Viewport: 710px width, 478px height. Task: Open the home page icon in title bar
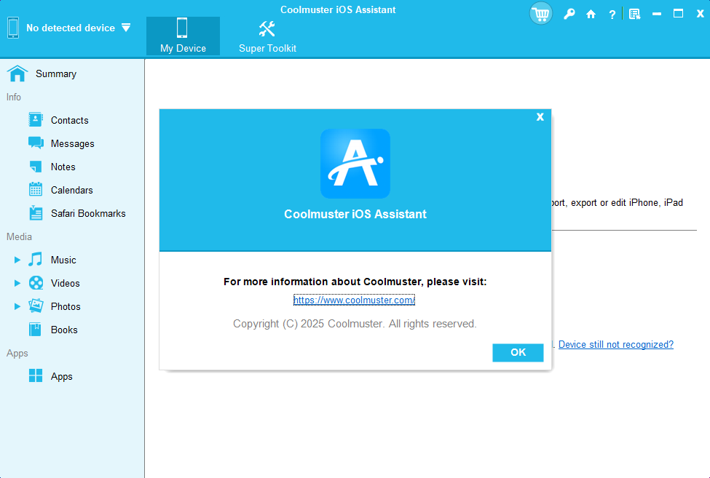(x=591, y=14)
